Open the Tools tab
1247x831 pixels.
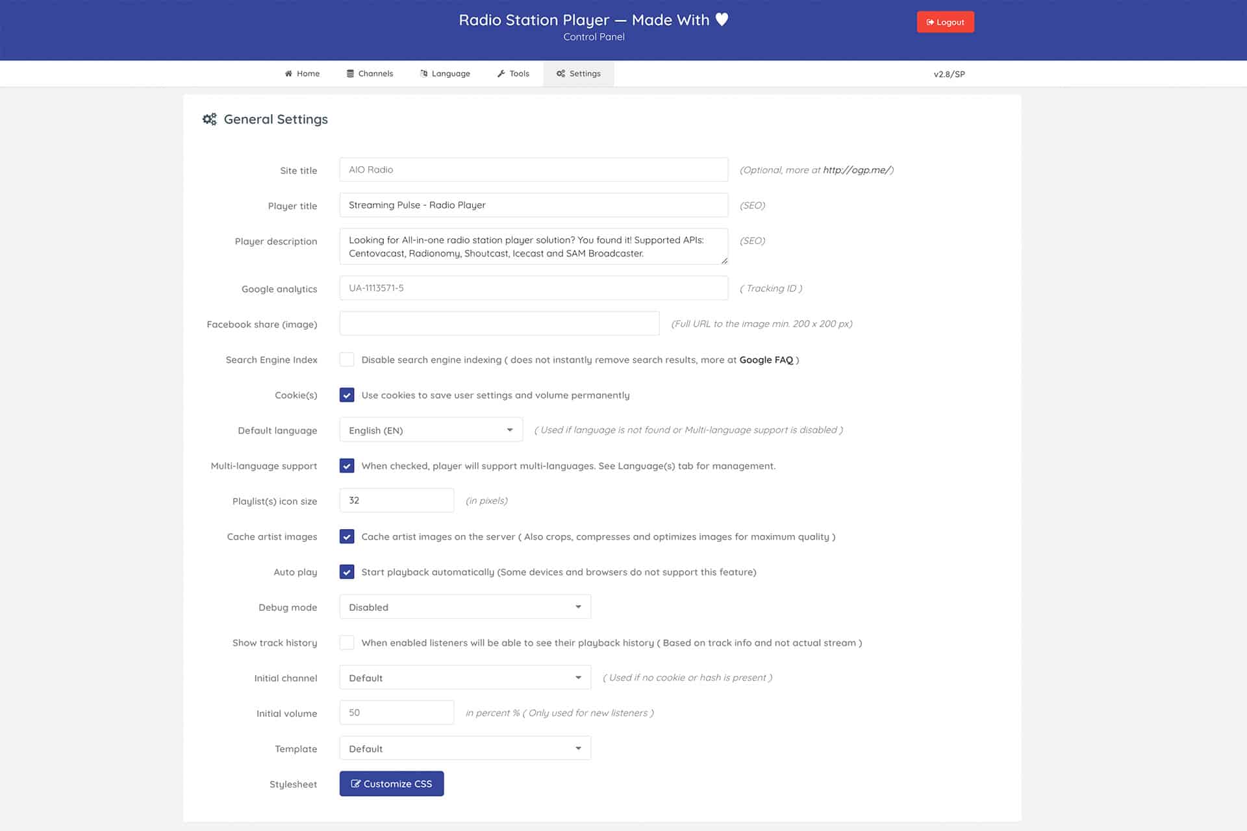coord(513,73)
